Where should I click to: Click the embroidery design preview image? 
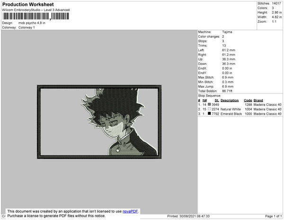(99, 122)
